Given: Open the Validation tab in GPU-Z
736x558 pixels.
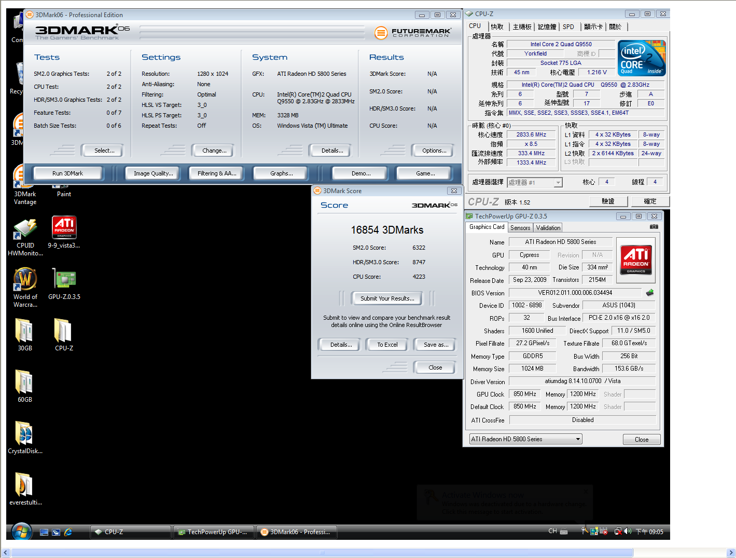Looking at the screenshot, I should click(x=548, y=228).
